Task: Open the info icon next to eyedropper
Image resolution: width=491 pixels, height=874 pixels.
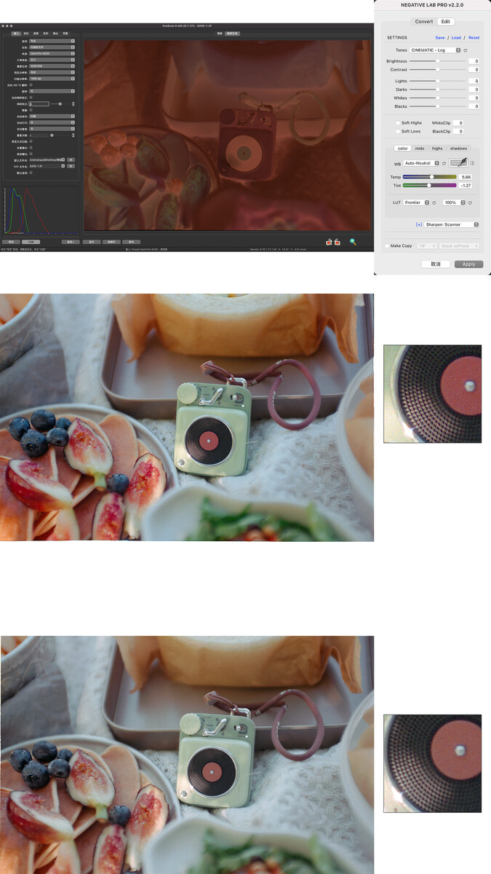Action: pos(473,163)
